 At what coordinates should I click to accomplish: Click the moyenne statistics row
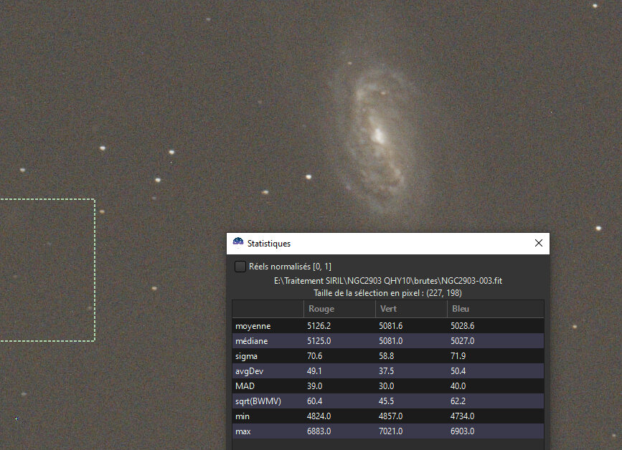tap(323, 325)
